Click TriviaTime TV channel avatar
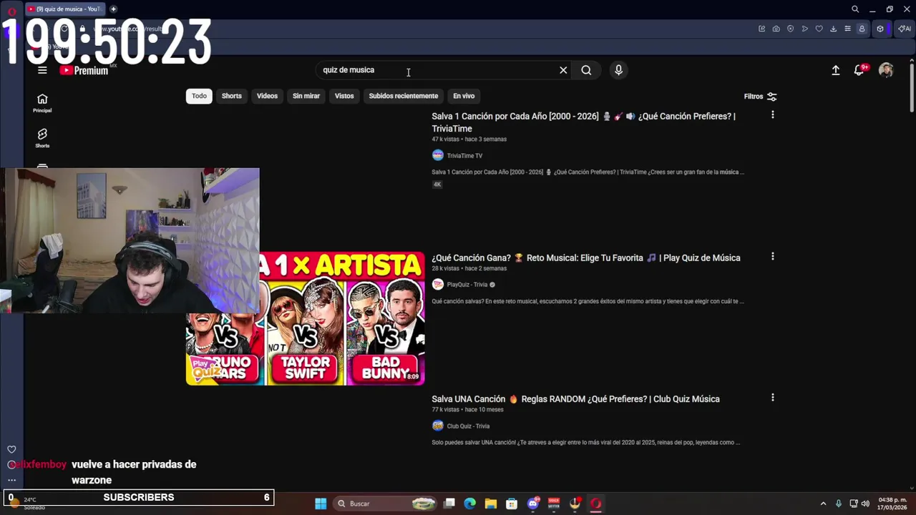Screen dimensions: 916x515 (x=438, y=155)
